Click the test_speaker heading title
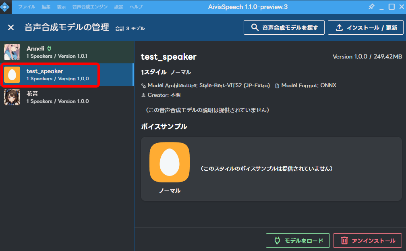This screenshot has width=406, height=251. click(x=168, y=57)
